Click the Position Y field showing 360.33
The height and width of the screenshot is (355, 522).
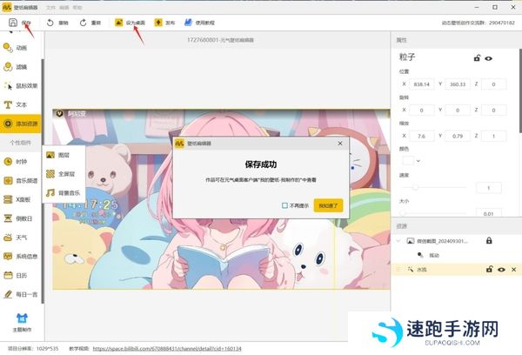458,84
